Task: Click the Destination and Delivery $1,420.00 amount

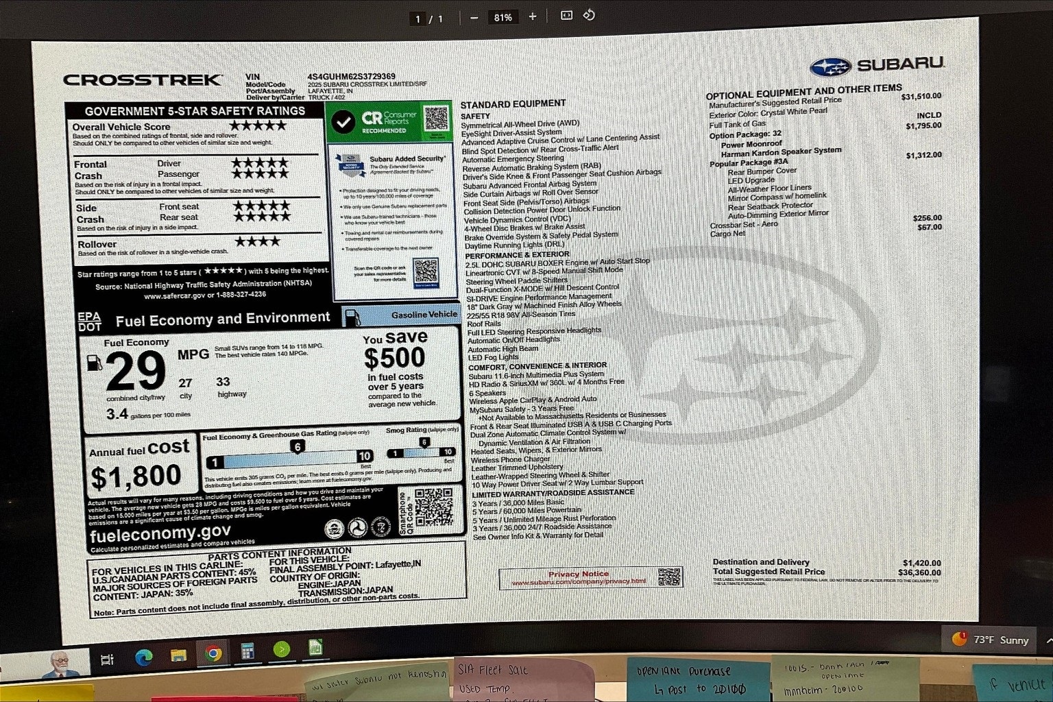Action: coord(921,564)
